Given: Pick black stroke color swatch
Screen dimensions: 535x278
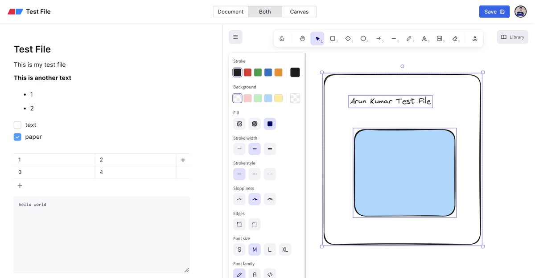Looking at the screenshot, I should [237, 73].
